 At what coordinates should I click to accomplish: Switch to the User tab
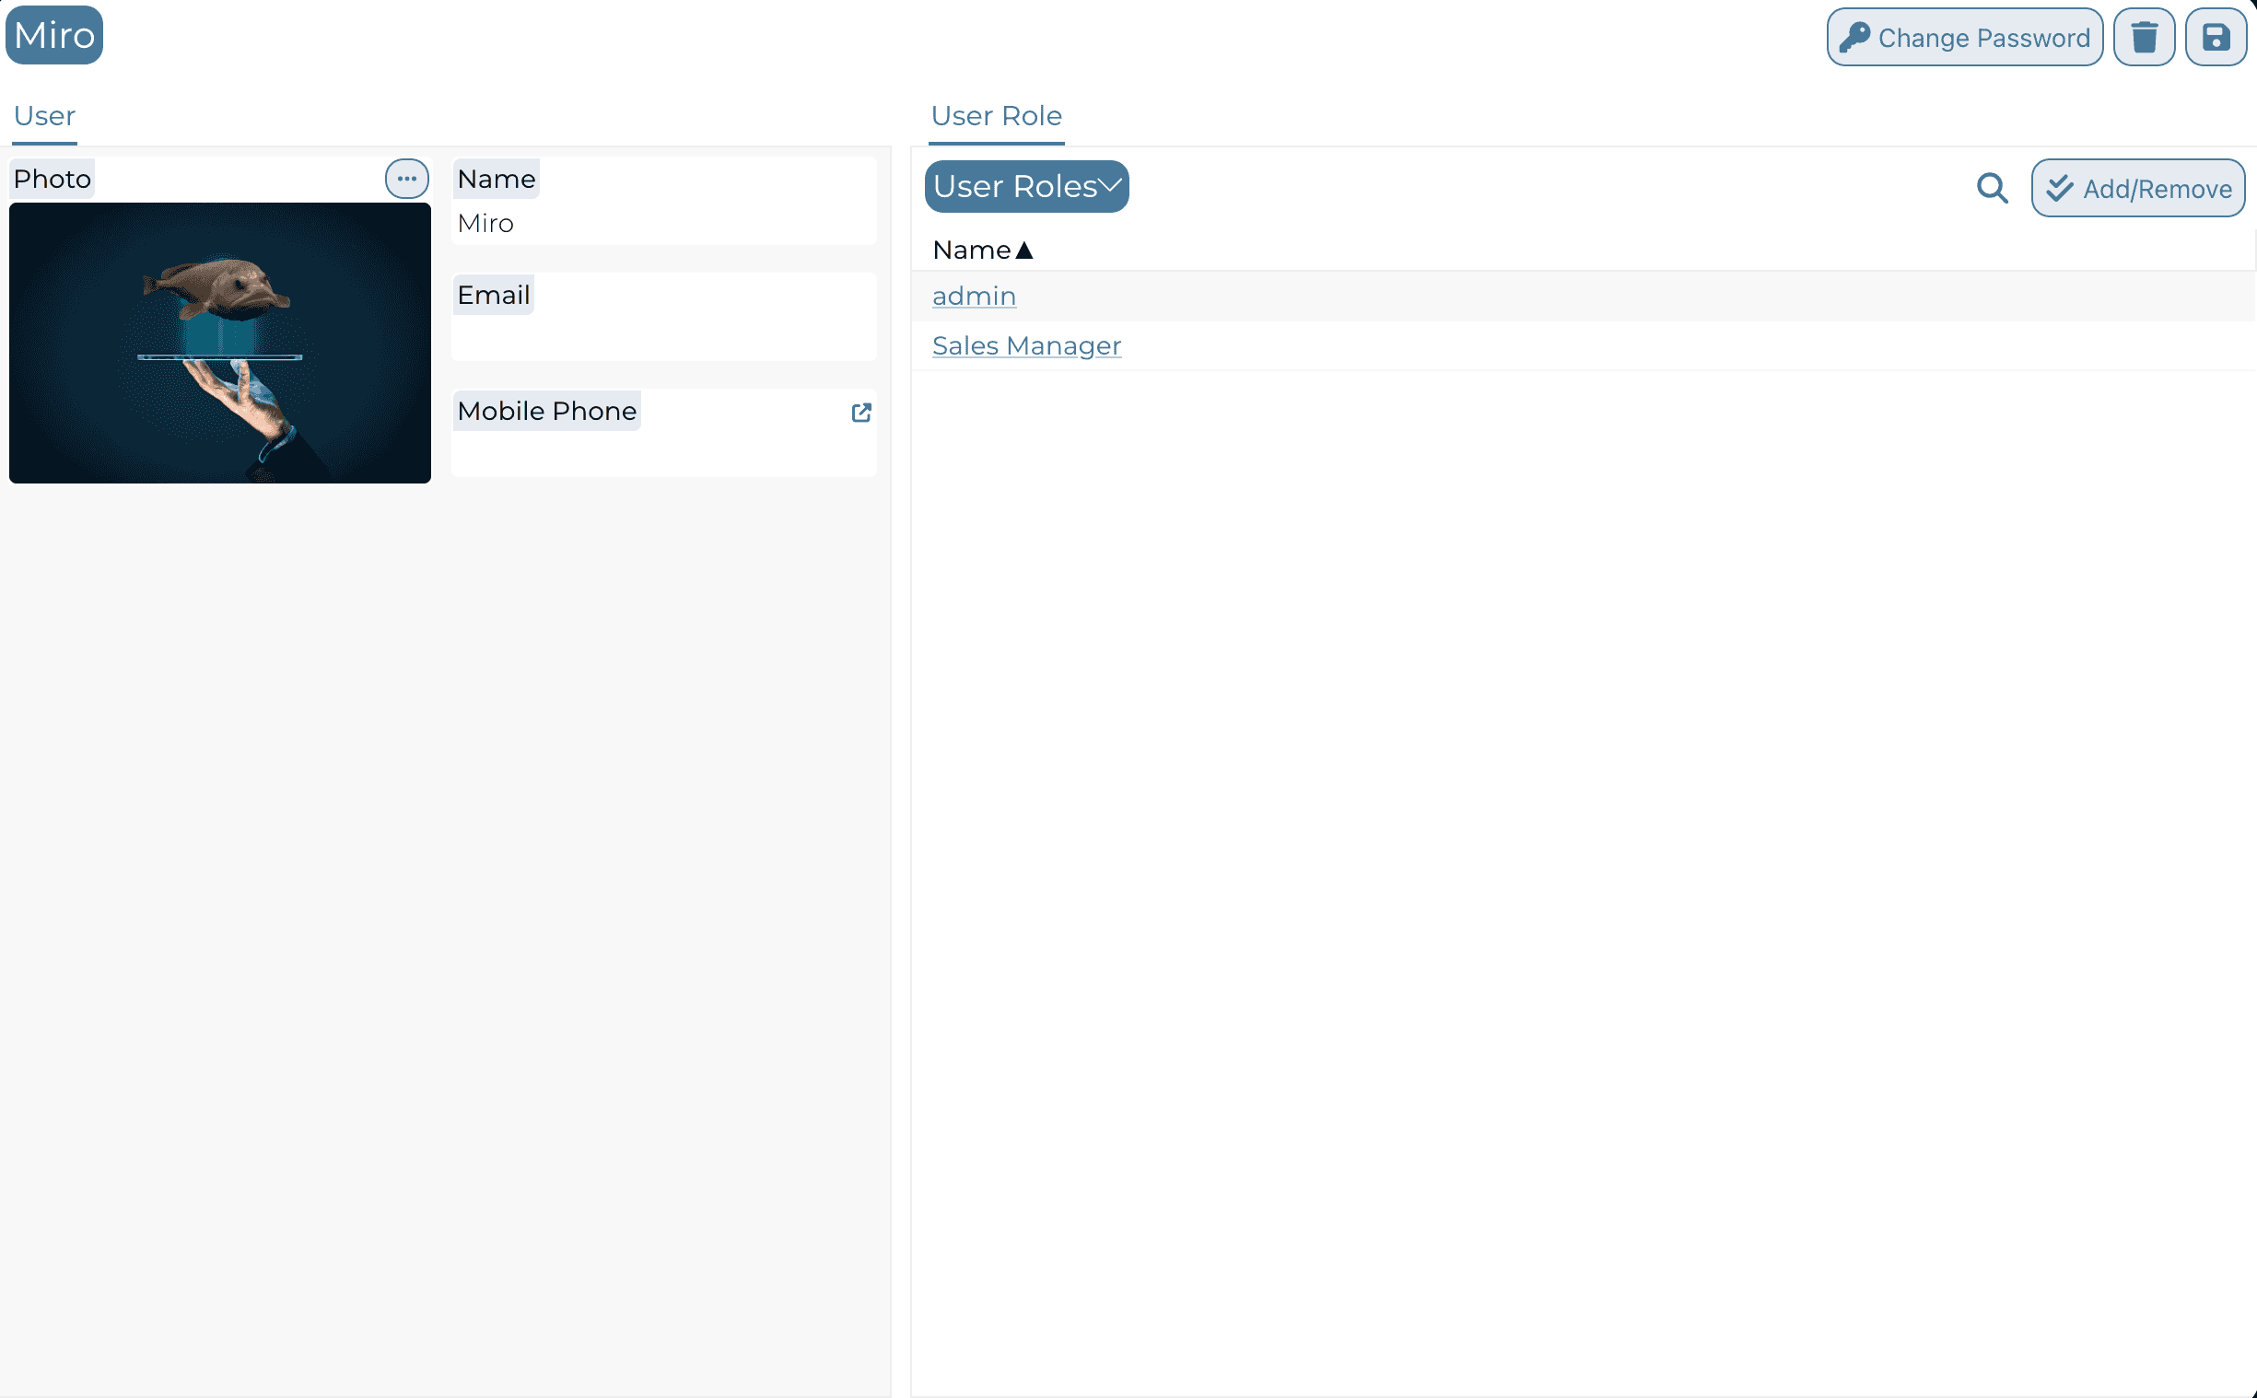(x=44, y=116)
